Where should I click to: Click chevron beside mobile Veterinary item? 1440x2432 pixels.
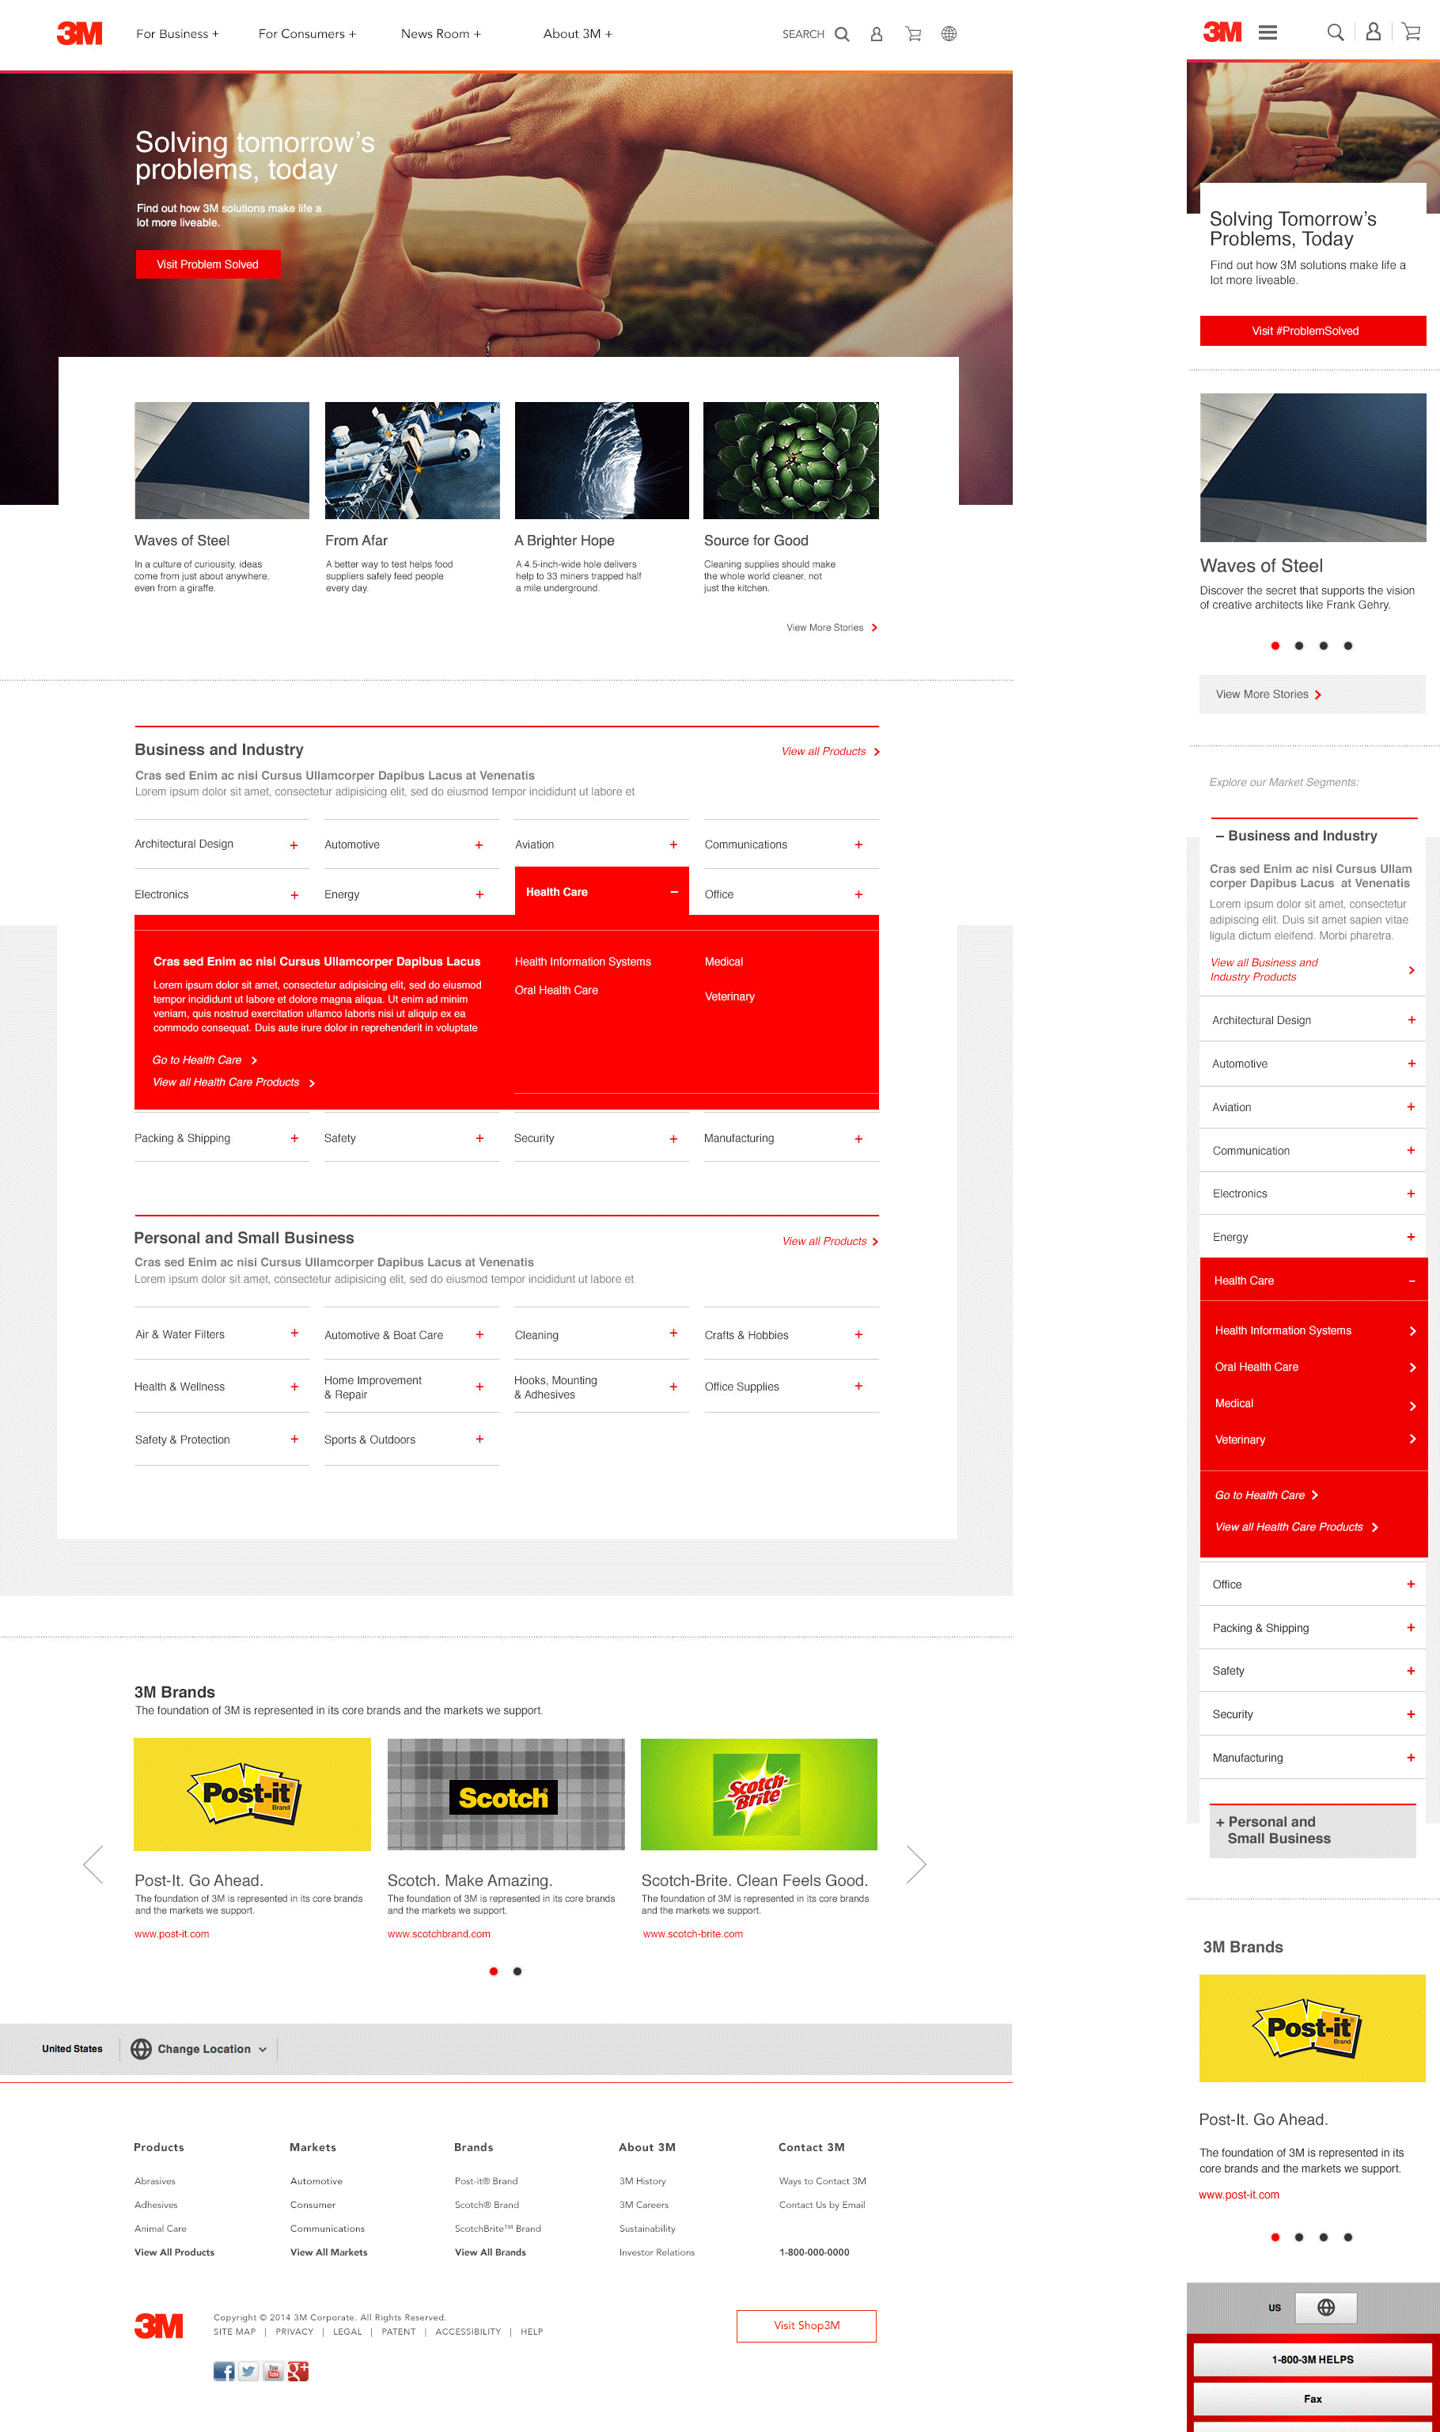pyautogui.click(x=1412, y=1440)
